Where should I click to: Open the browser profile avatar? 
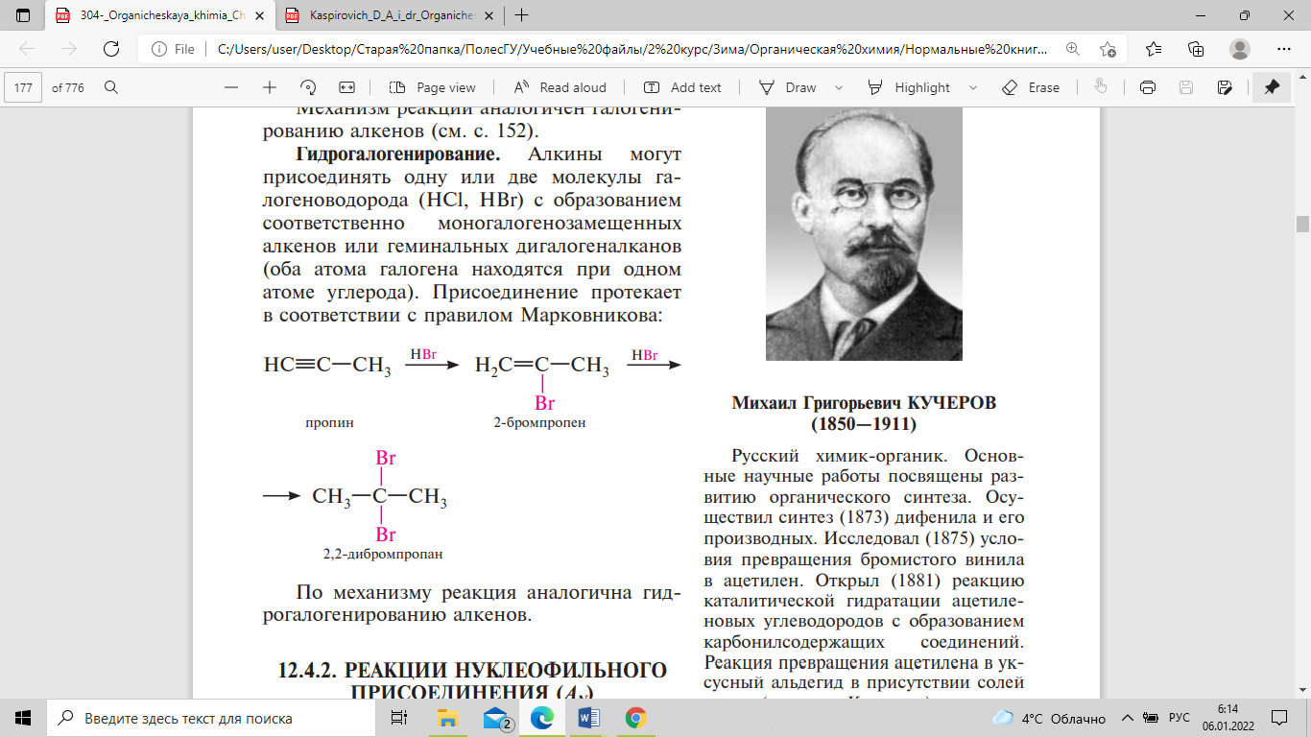pyautogui.click(x=1240, y=49)
